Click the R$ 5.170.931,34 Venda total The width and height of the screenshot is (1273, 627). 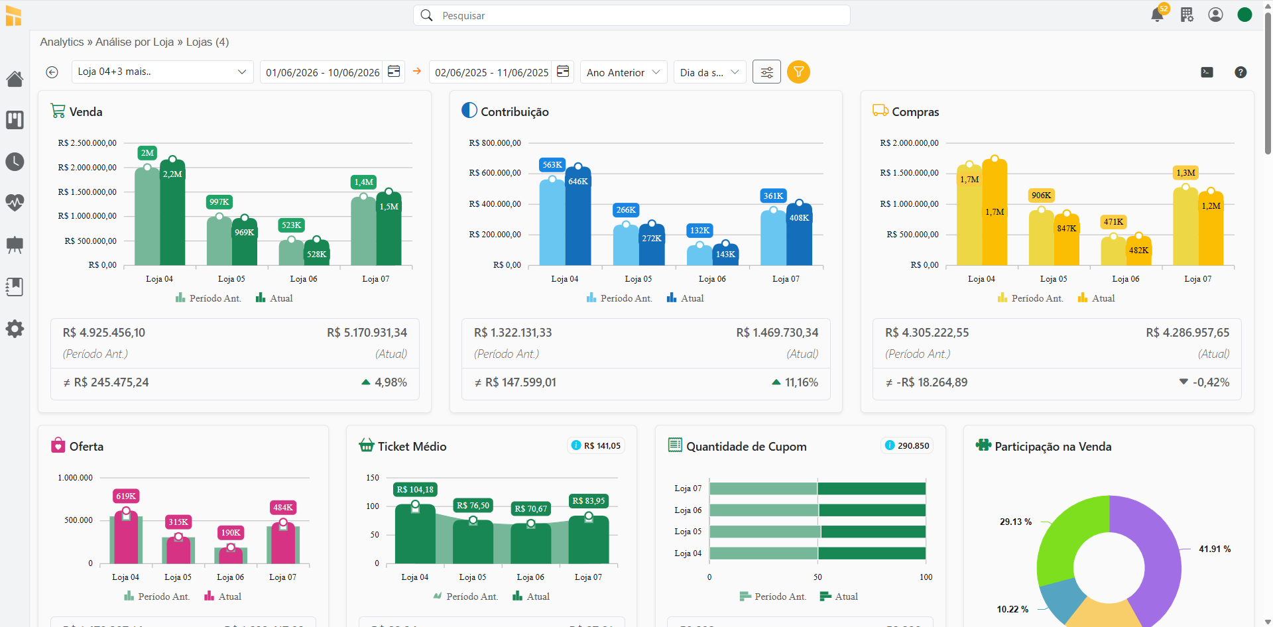point(367,332)
